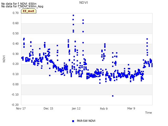Select the Jan 12 date tick label

tap(76, 108)
